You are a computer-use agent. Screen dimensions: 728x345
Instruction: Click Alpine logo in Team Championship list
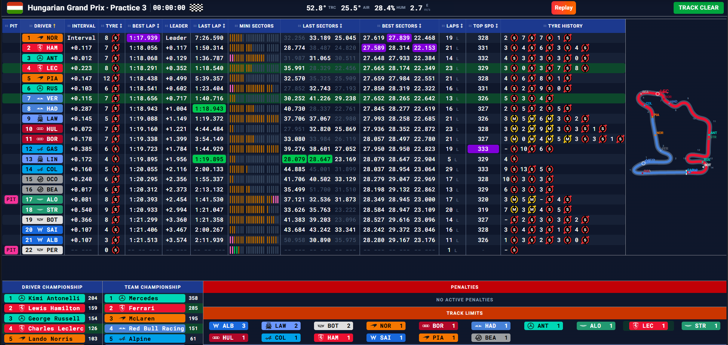pyautogui.click(x=122, y=339)
